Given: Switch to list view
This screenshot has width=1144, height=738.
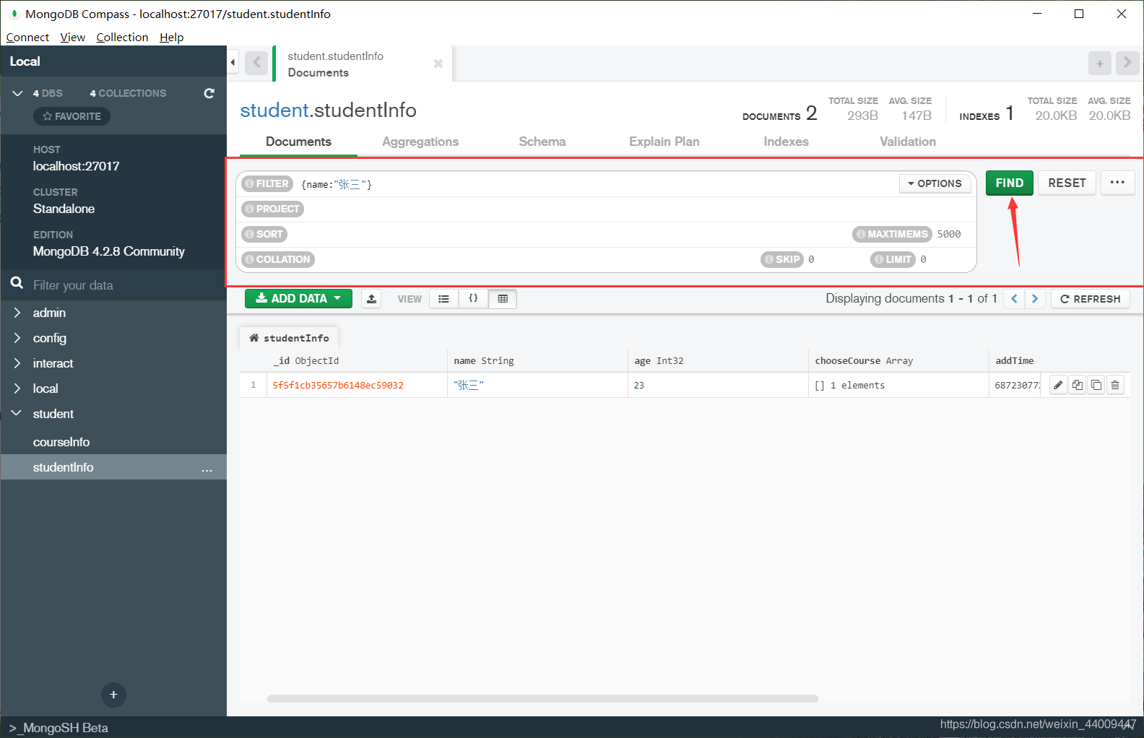Looking at the screenshot, I should coord(443,298).
